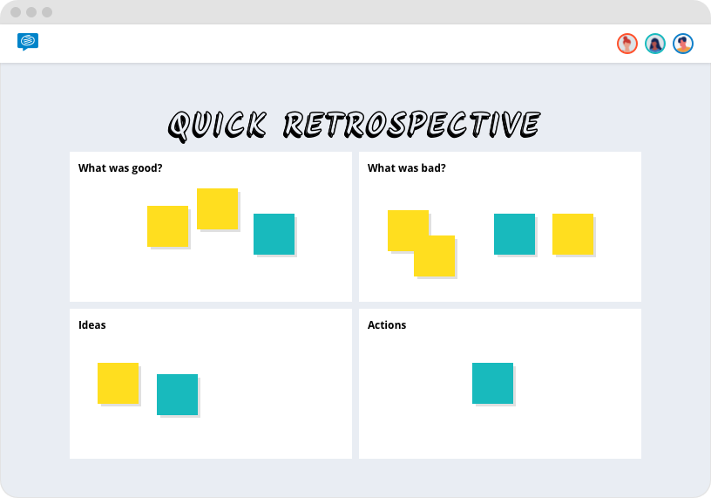Image resolution: width=711 pixels, height=498 pixels.
Task: Click the rightmost yellow note in What was bad
Action: 572,234
